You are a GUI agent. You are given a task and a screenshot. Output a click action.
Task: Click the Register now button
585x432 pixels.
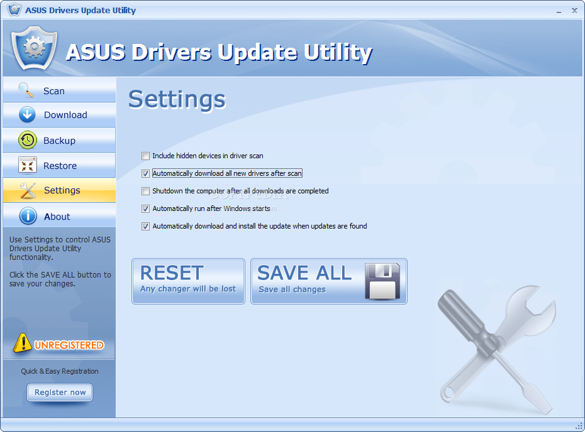coord(59,392)
